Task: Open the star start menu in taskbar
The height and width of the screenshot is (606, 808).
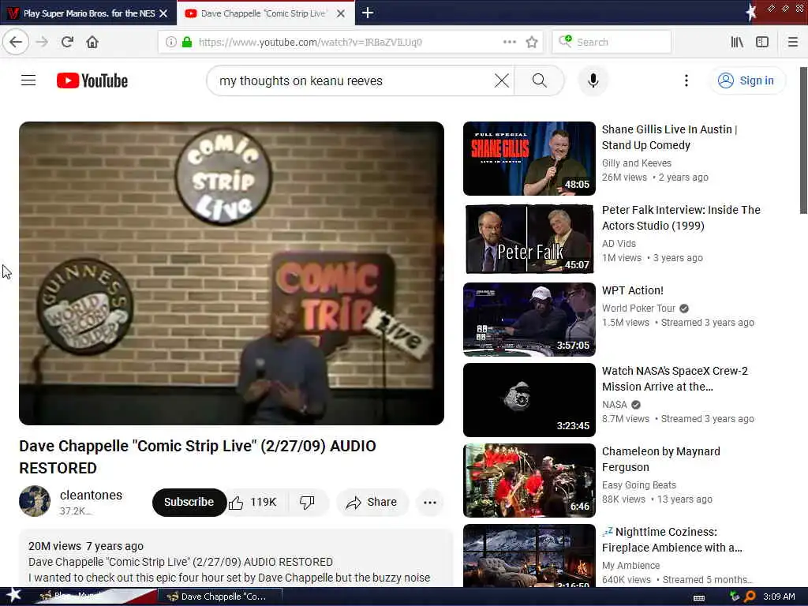Action: click(13, 596)
